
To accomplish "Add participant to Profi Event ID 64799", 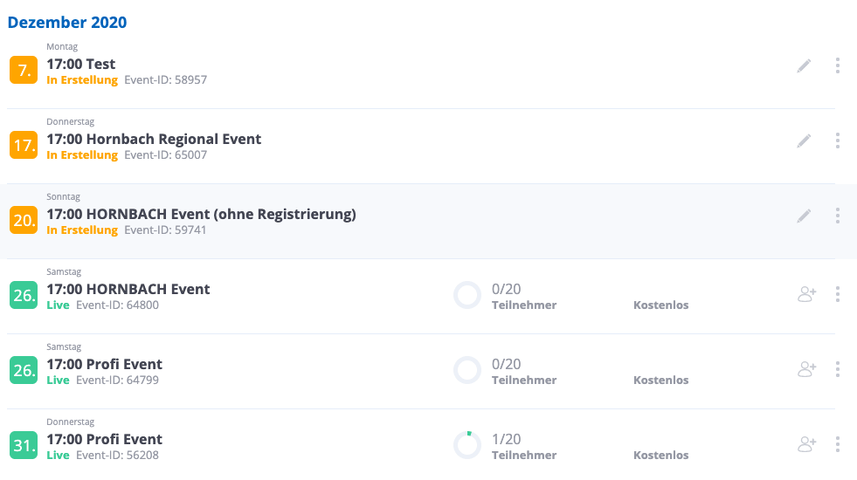I will pos(806,370).
